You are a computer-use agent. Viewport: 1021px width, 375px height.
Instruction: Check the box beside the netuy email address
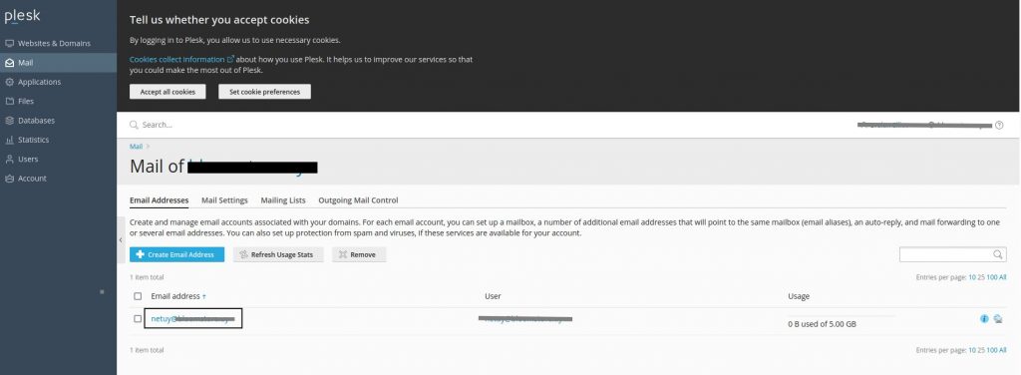(138, 319)
